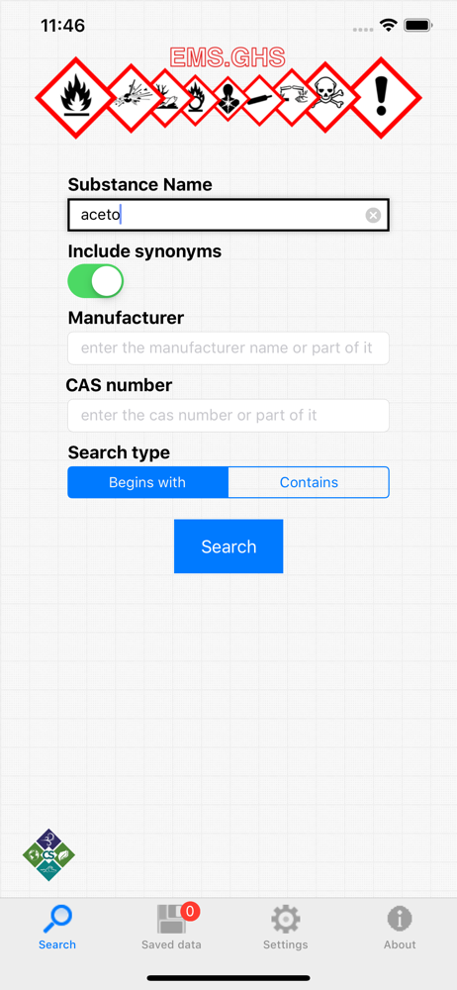Switch to the Search tab
457x990 pixels.
coord(56,927)
